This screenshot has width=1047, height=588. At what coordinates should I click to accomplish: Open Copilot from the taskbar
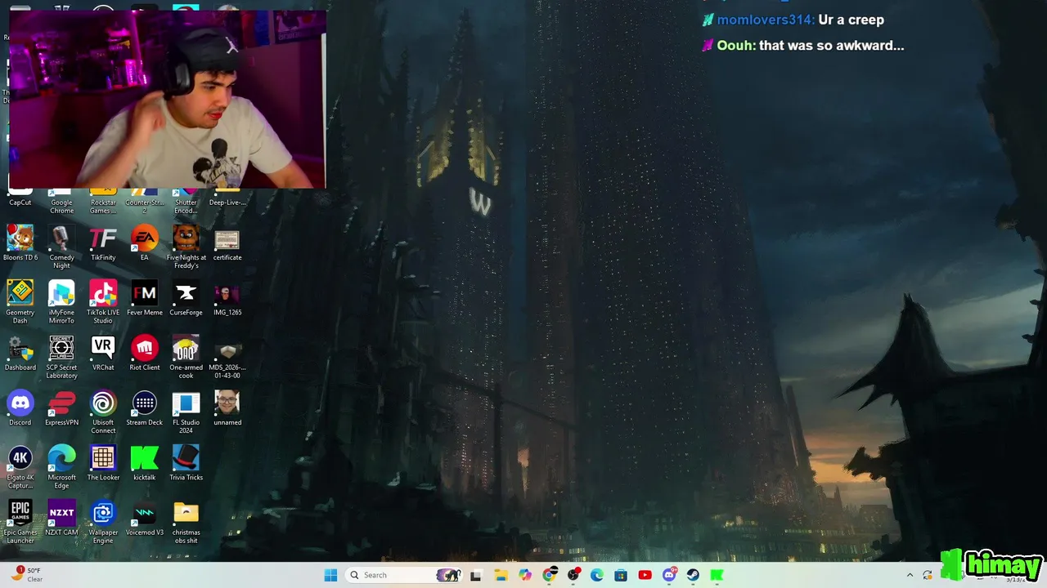(525, 575)
